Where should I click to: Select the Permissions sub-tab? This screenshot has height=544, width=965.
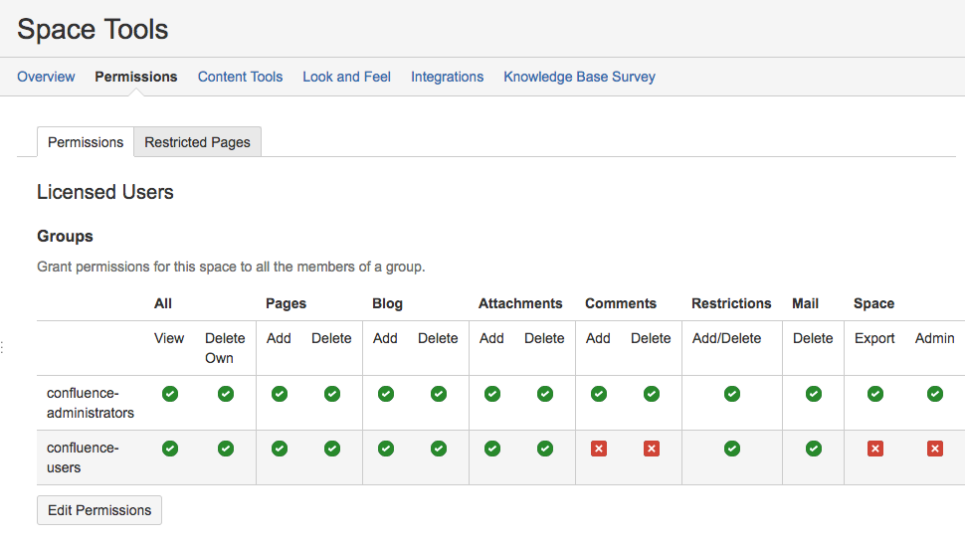(x=86, y=142)
